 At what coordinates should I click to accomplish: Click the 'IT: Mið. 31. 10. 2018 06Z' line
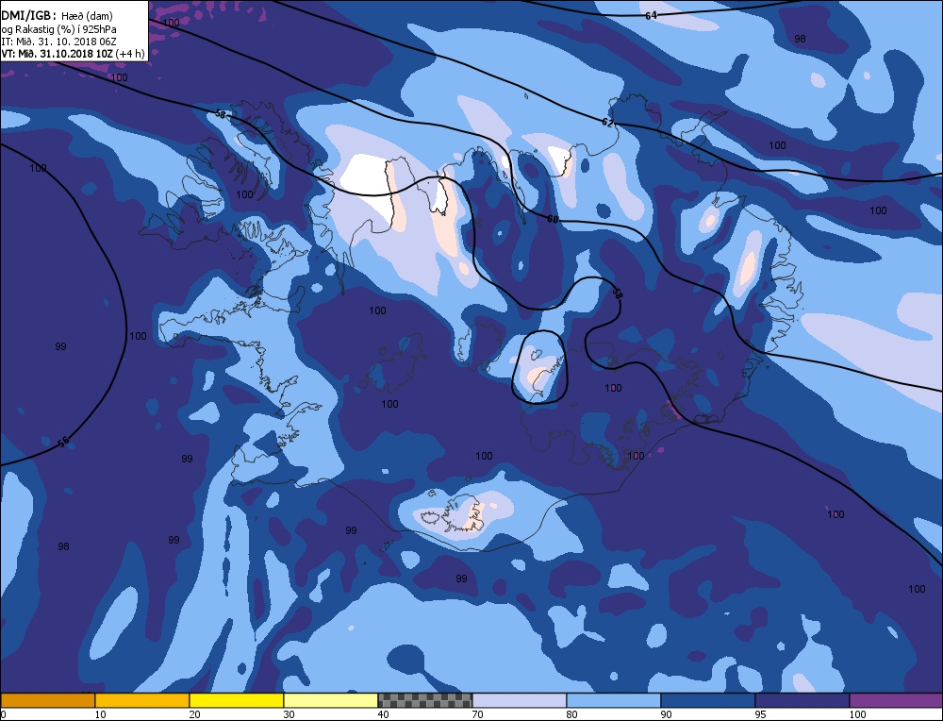coord(58,42)
